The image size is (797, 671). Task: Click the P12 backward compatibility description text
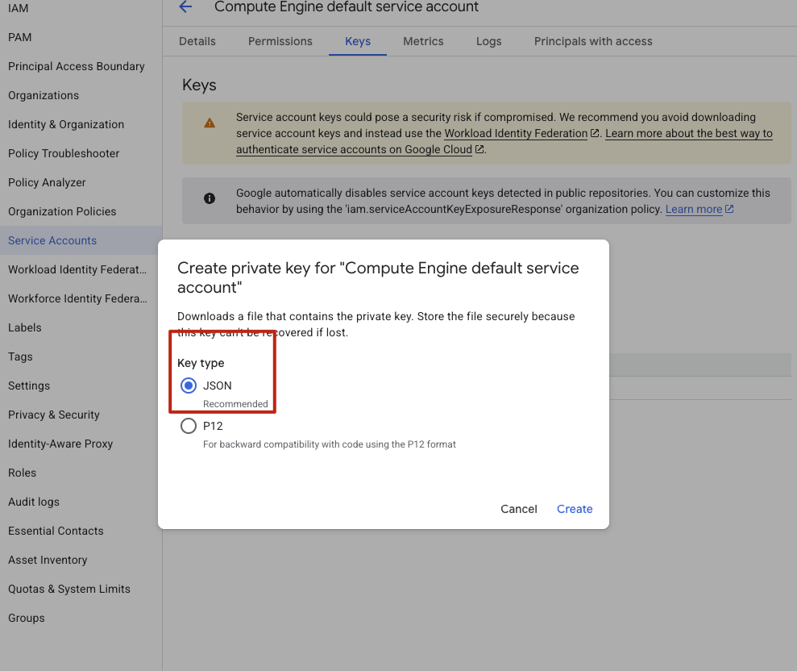[x=330, y=444]
